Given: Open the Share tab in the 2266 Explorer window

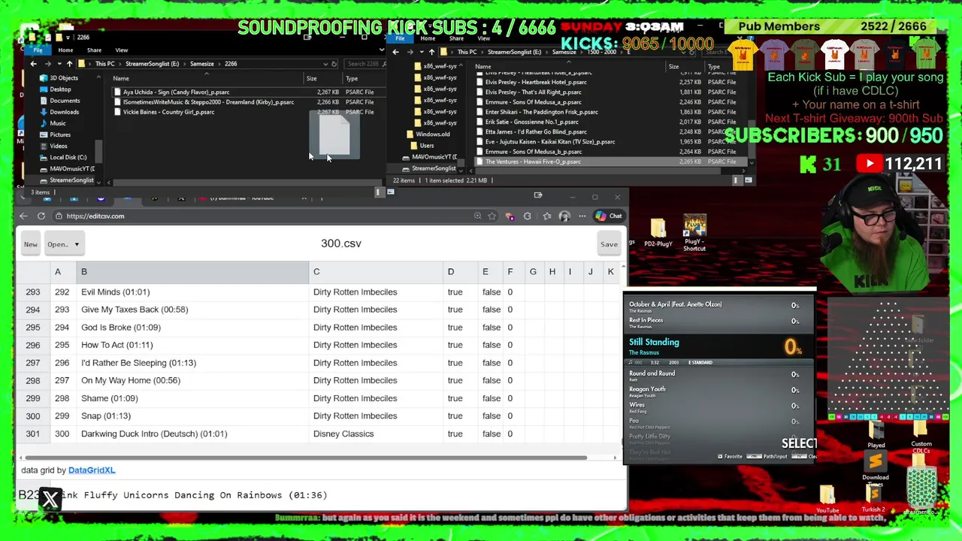Looking at the screenshot, I should point(94,50).
